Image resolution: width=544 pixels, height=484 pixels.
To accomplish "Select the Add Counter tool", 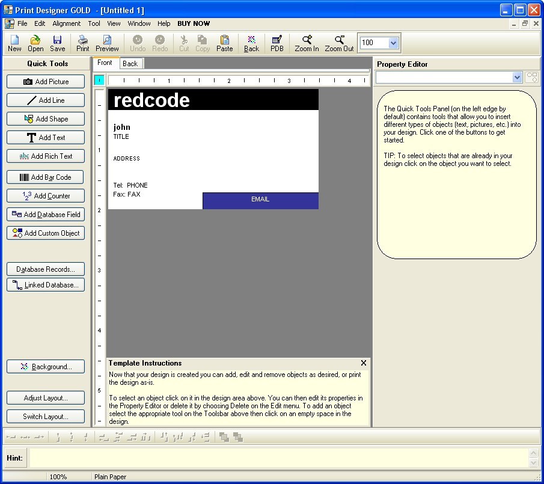I will pos(45,195).
